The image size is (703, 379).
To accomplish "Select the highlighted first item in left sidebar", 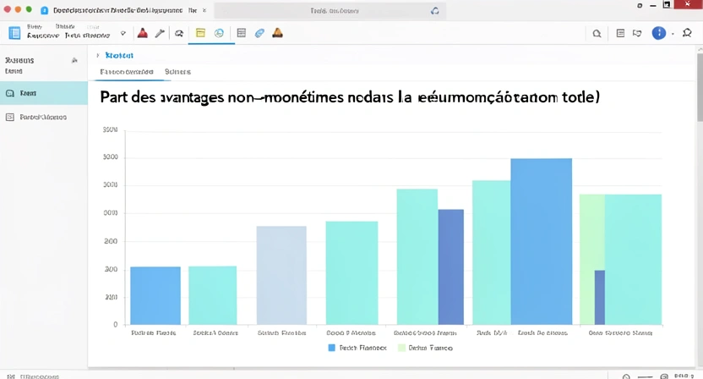I will (43, 93).
